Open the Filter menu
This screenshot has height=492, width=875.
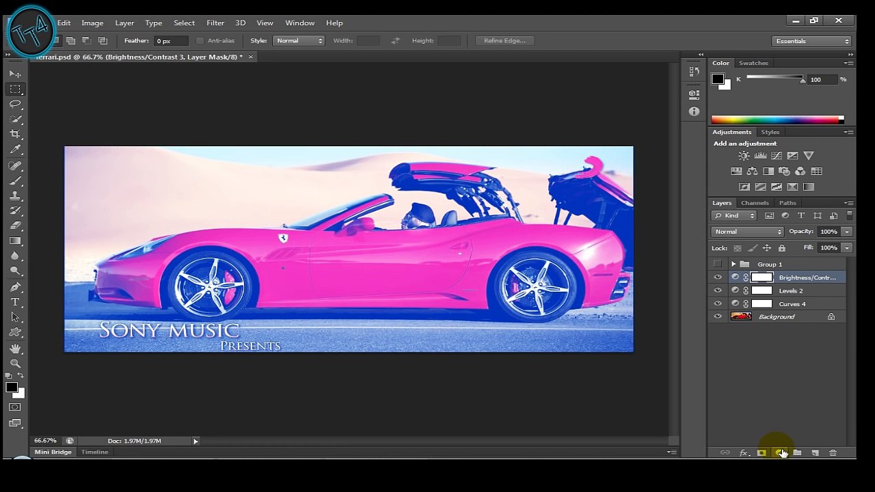coord(215,23)
